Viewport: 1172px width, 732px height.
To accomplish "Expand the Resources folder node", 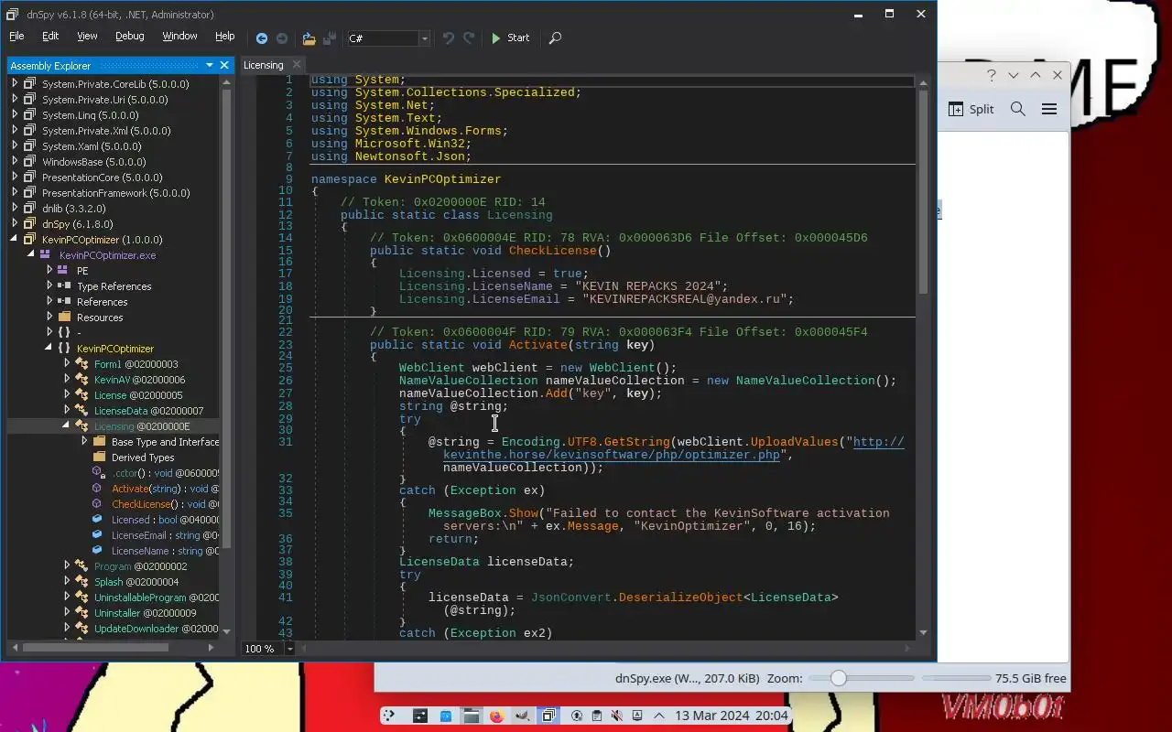I will coord(49,318).
